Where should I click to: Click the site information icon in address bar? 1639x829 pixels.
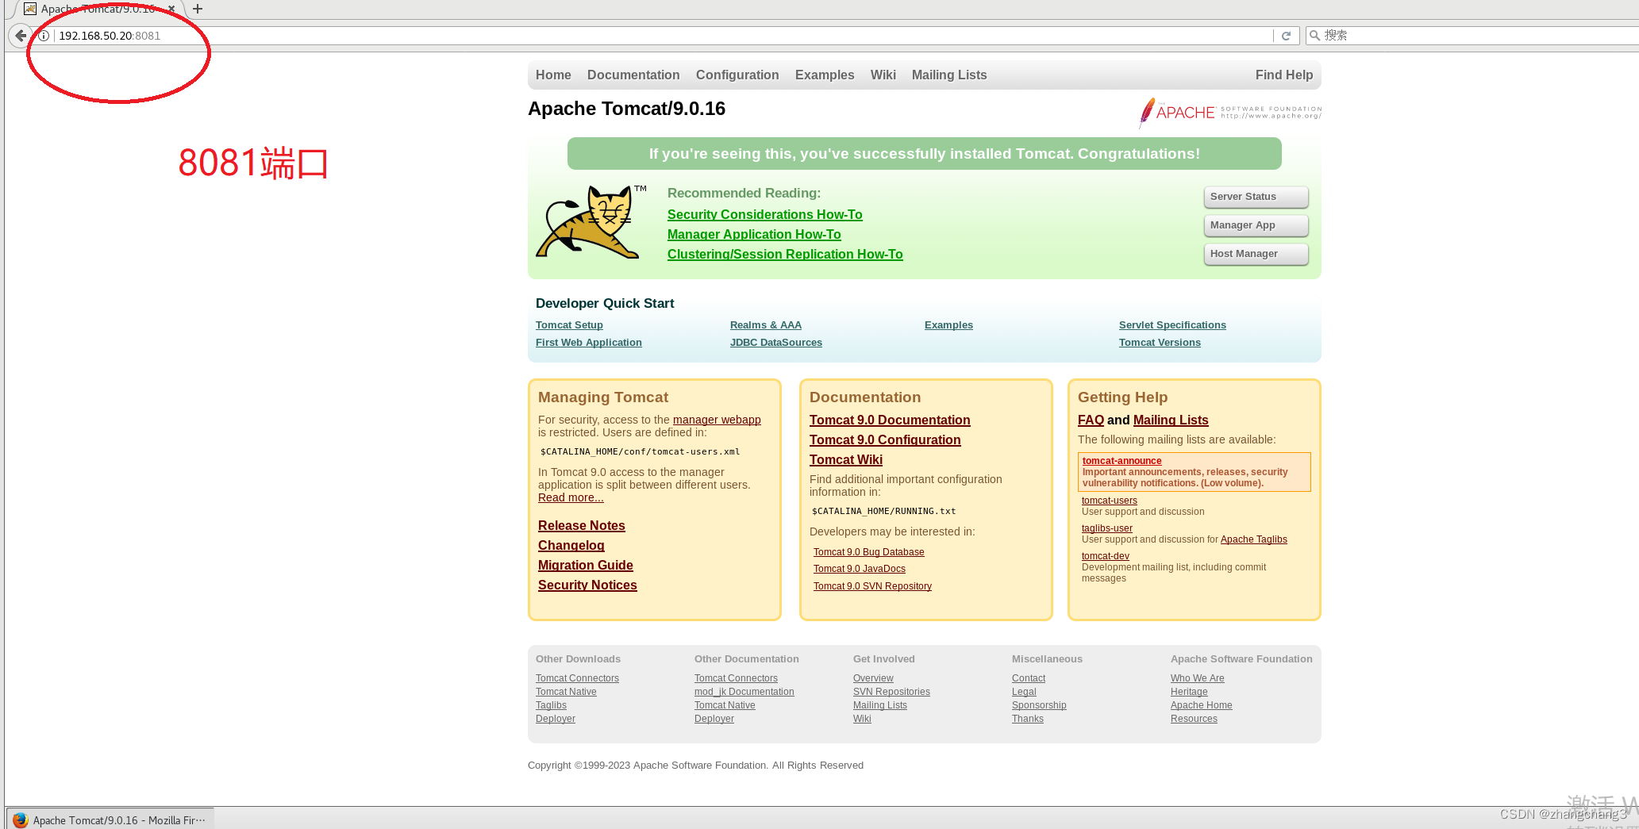pos(44,36)
